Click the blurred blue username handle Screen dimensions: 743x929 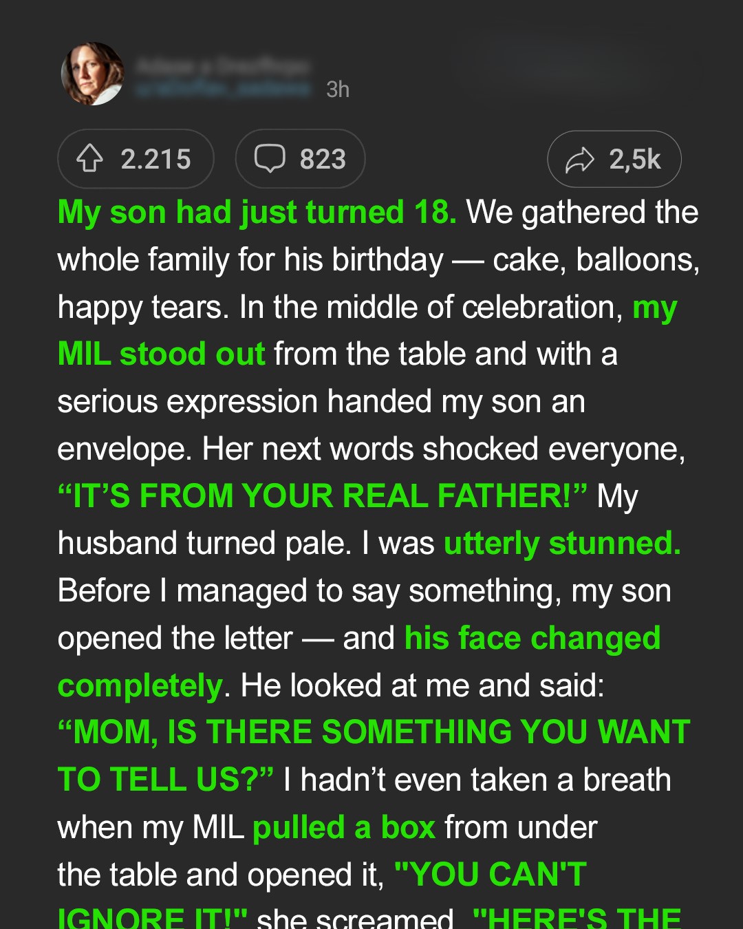[x=223, y=89]
